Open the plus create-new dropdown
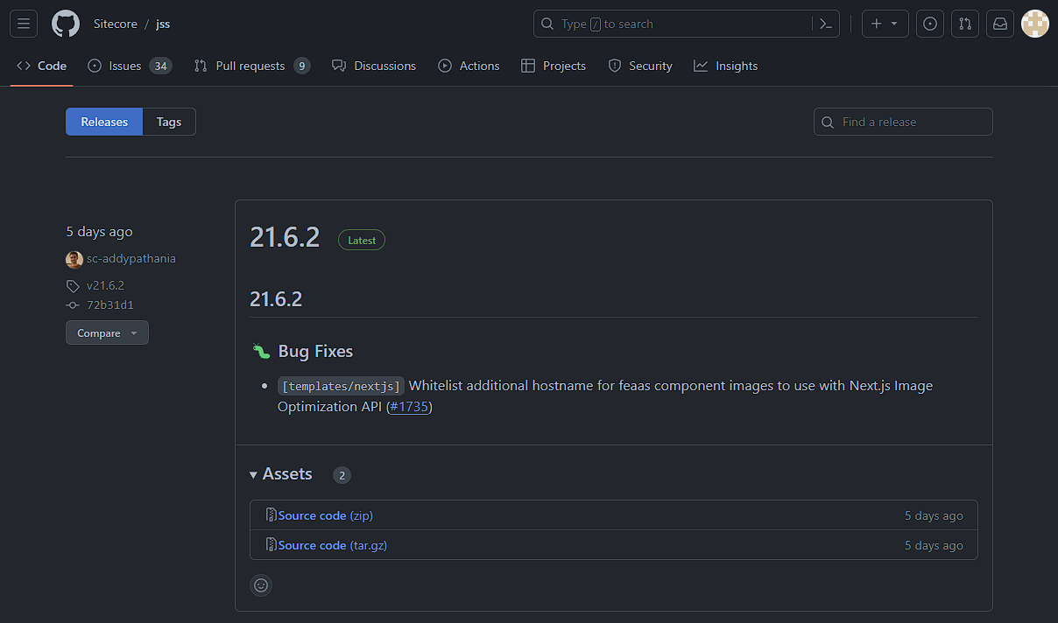Viewport: 1058px width, 623px height. (x=885, y=24)
